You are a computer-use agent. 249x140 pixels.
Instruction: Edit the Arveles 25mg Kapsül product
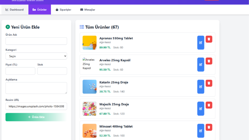pos(201,64)
